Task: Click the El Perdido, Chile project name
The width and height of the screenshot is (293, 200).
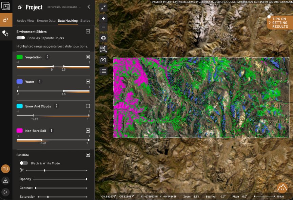Action: pyautogui.click(x=64, y=7)
